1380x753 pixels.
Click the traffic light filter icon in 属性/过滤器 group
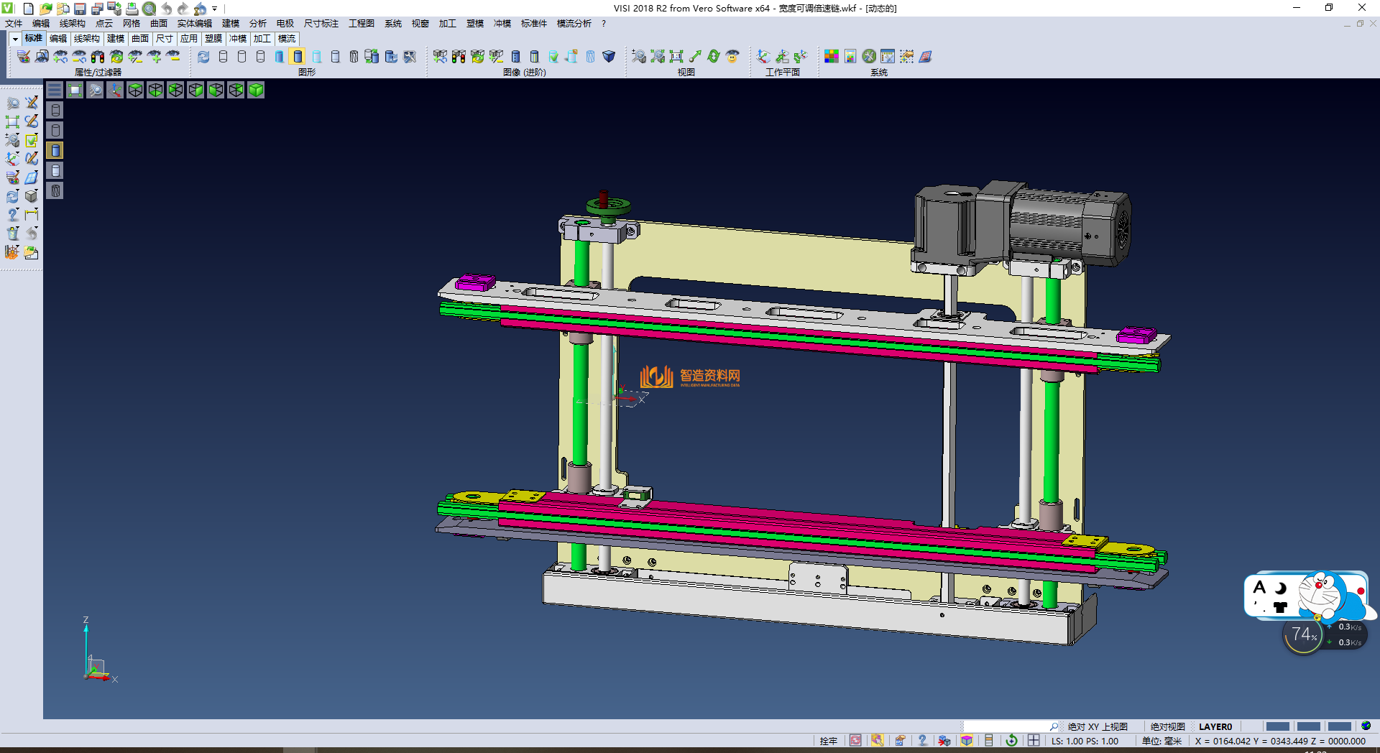click(98, 57)
